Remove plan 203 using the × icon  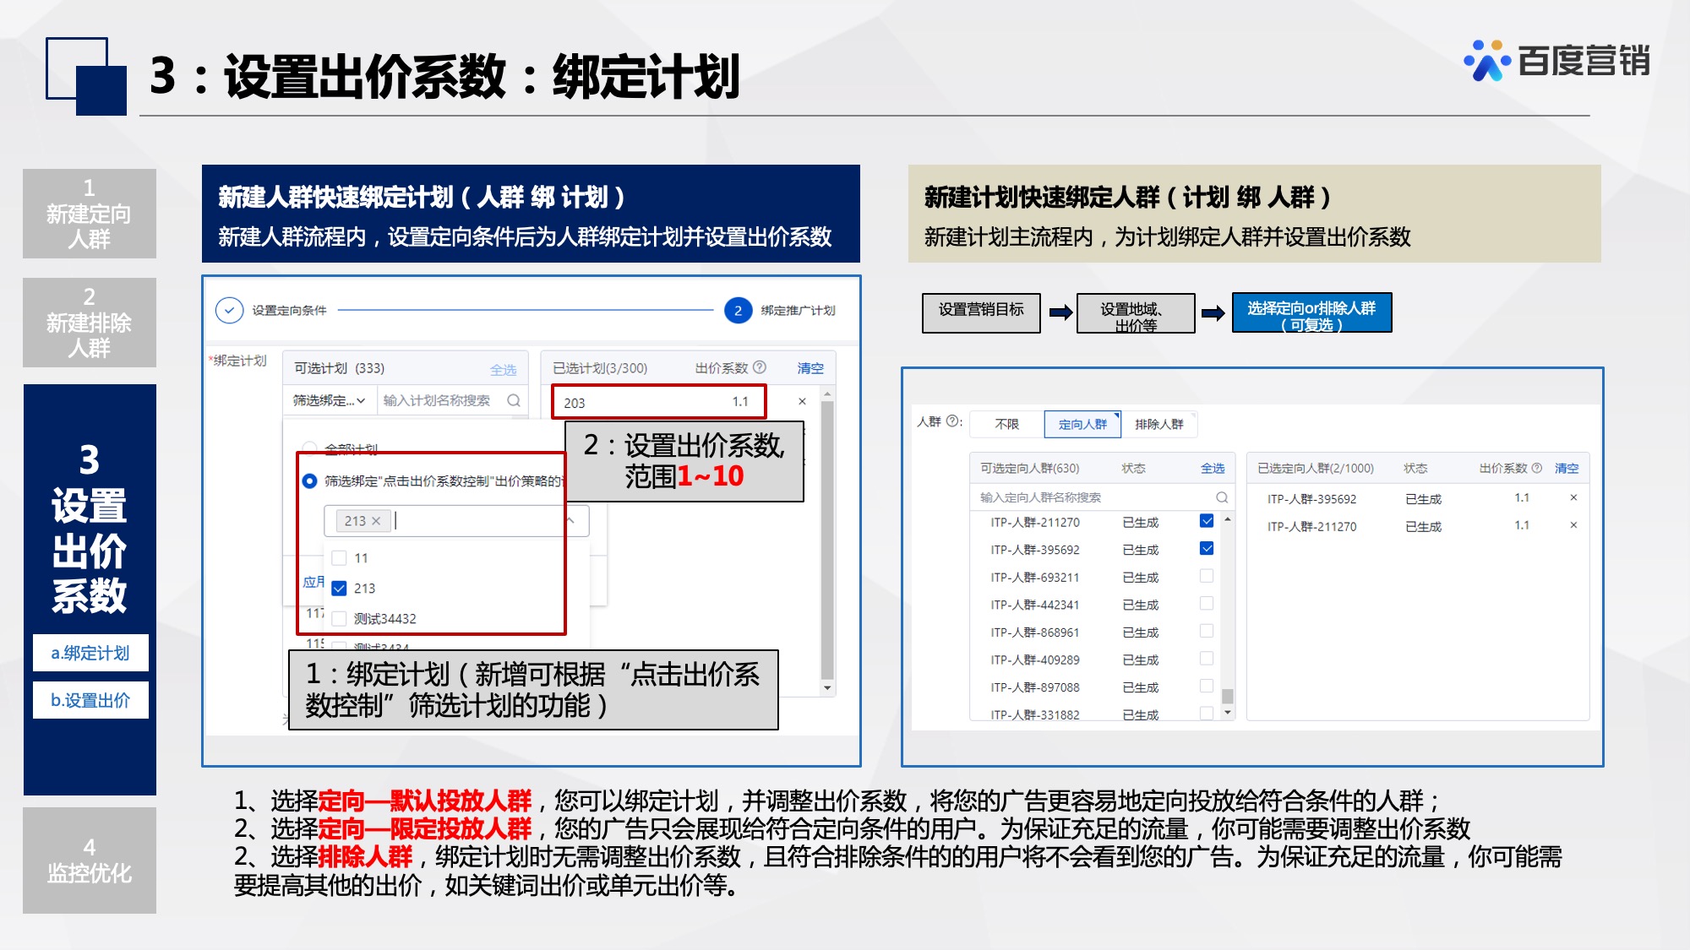point(802,400)
